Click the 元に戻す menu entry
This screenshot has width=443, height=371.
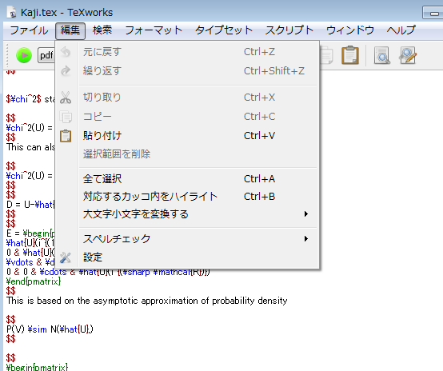187,52
